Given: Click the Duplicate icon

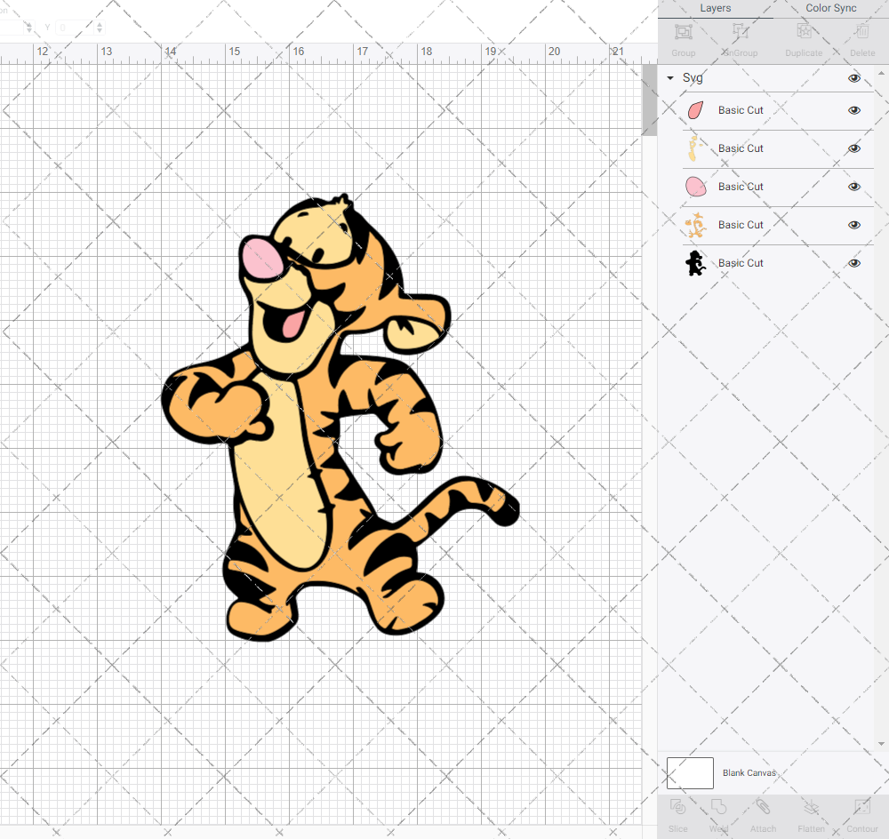Looking at the screenshot, I should pos(804,32).
